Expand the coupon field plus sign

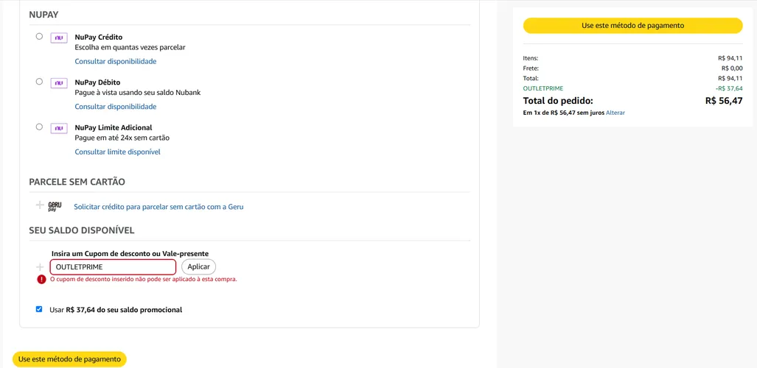40,266
